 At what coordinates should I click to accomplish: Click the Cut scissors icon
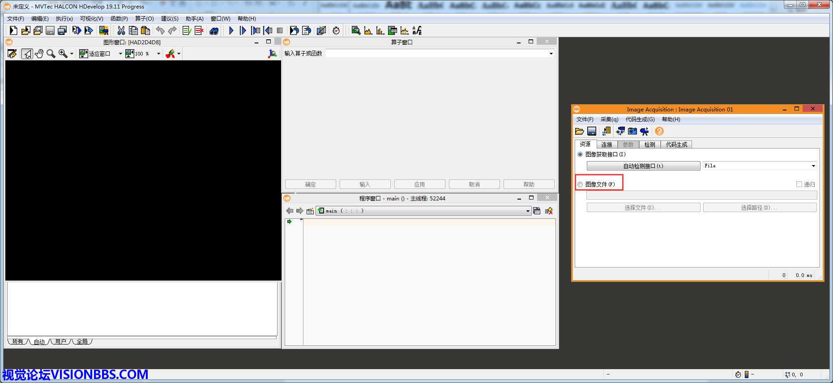121,30
